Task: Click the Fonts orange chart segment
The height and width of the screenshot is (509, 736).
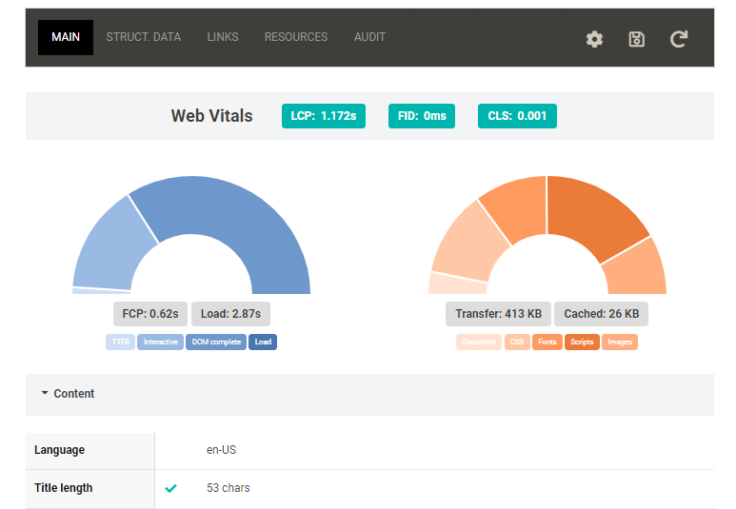Action: [521, 206]
